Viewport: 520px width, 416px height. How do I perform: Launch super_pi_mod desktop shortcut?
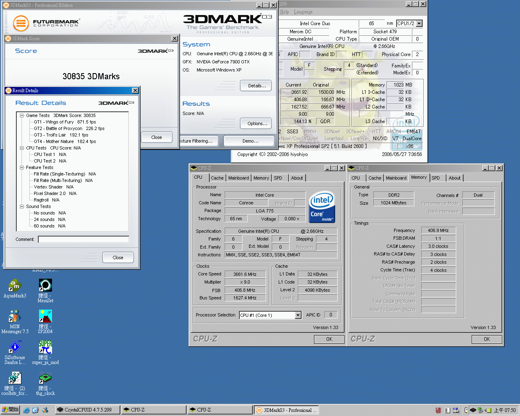pos(45,352)
